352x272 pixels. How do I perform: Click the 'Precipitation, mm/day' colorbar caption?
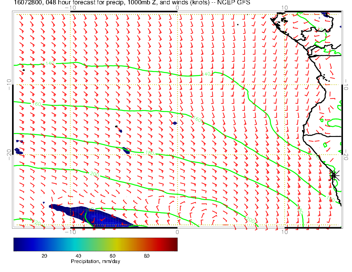point(95,261)
